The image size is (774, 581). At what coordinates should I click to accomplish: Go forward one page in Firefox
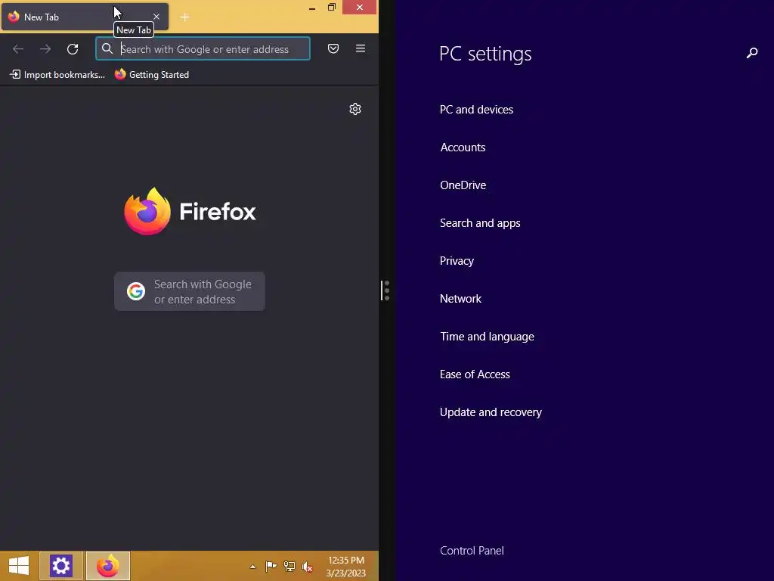[x=45, y=49]
